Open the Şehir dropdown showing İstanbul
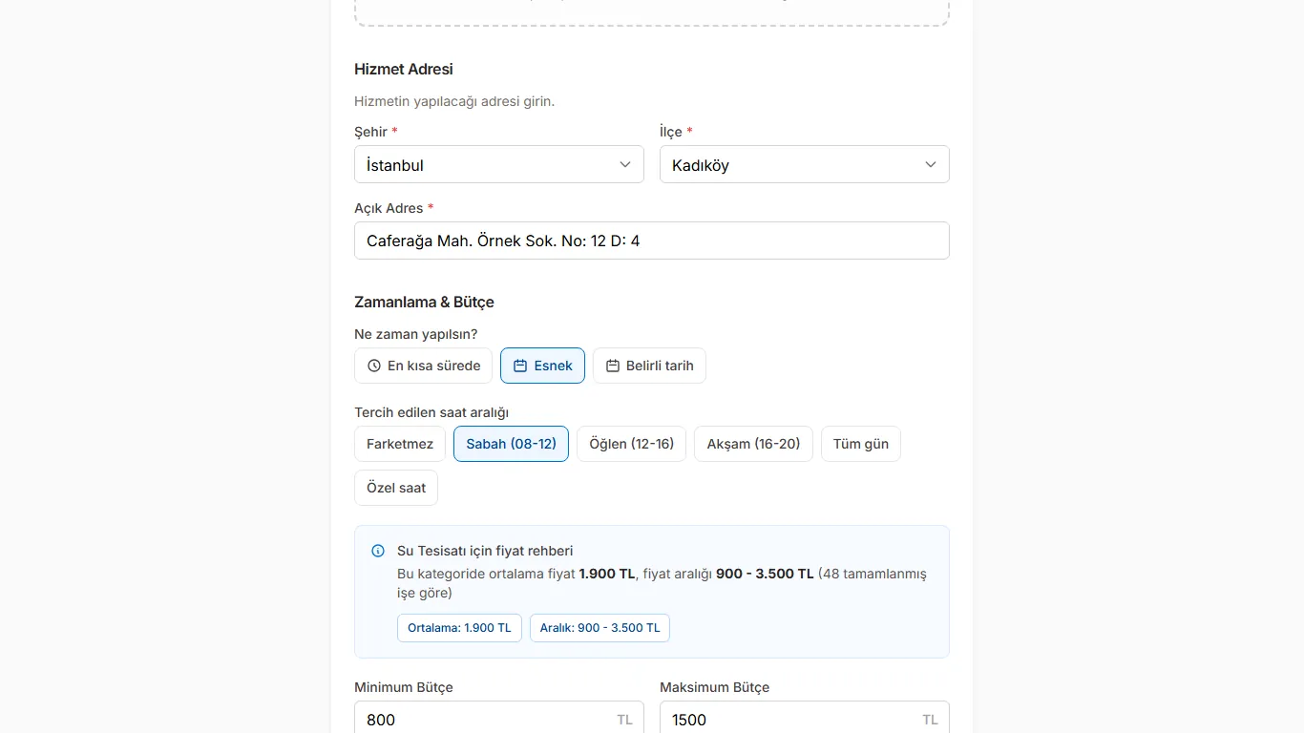 pos(499,164)
